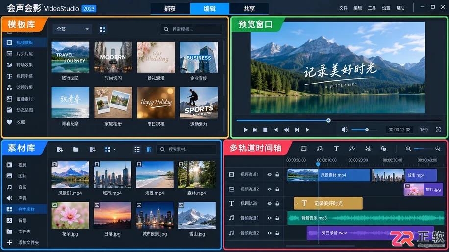
Task: Add title with T icon
Action: (336, 148)
